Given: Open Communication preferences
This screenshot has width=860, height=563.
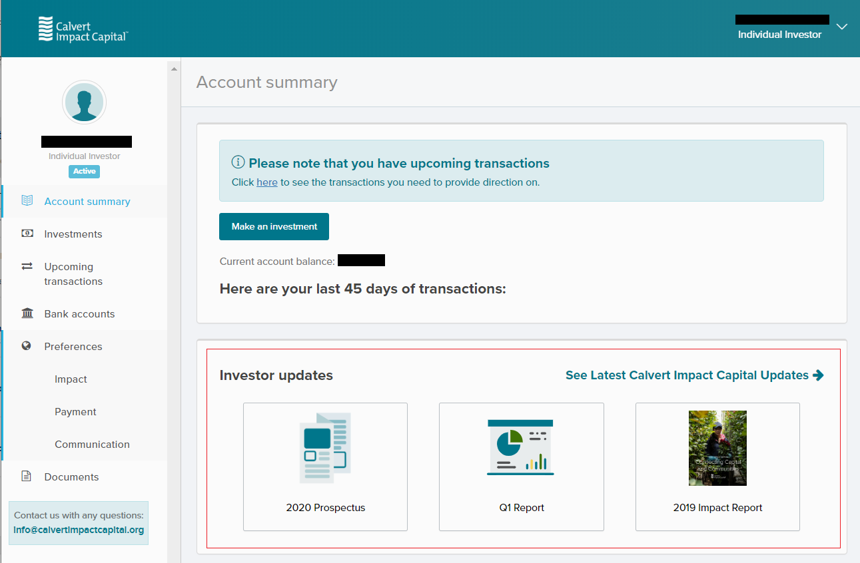Looking at the screenshot, I should tap(92, 444).
